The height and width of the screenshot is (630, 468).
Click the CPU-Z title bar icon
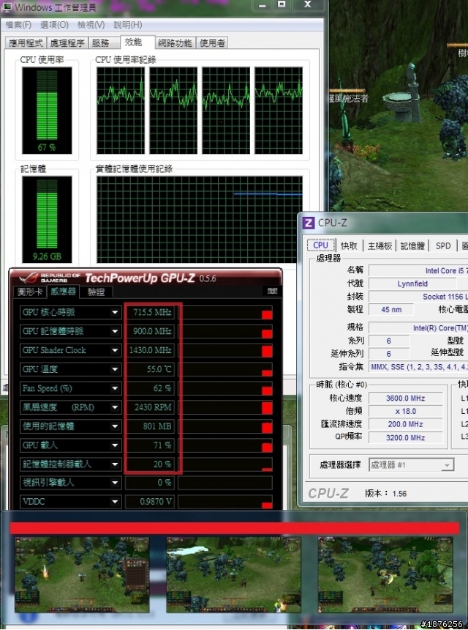309,223
